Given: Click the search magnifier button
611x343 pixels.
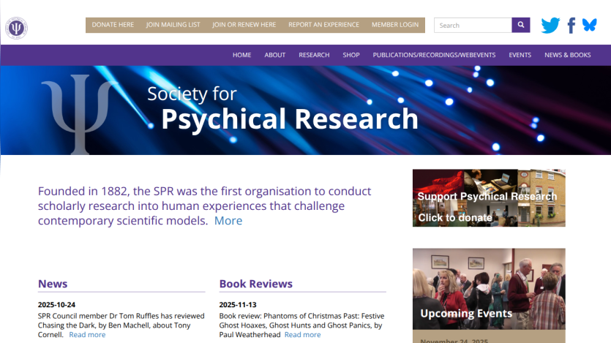Looking at the screenshot, I should click(x=521, y=25).
